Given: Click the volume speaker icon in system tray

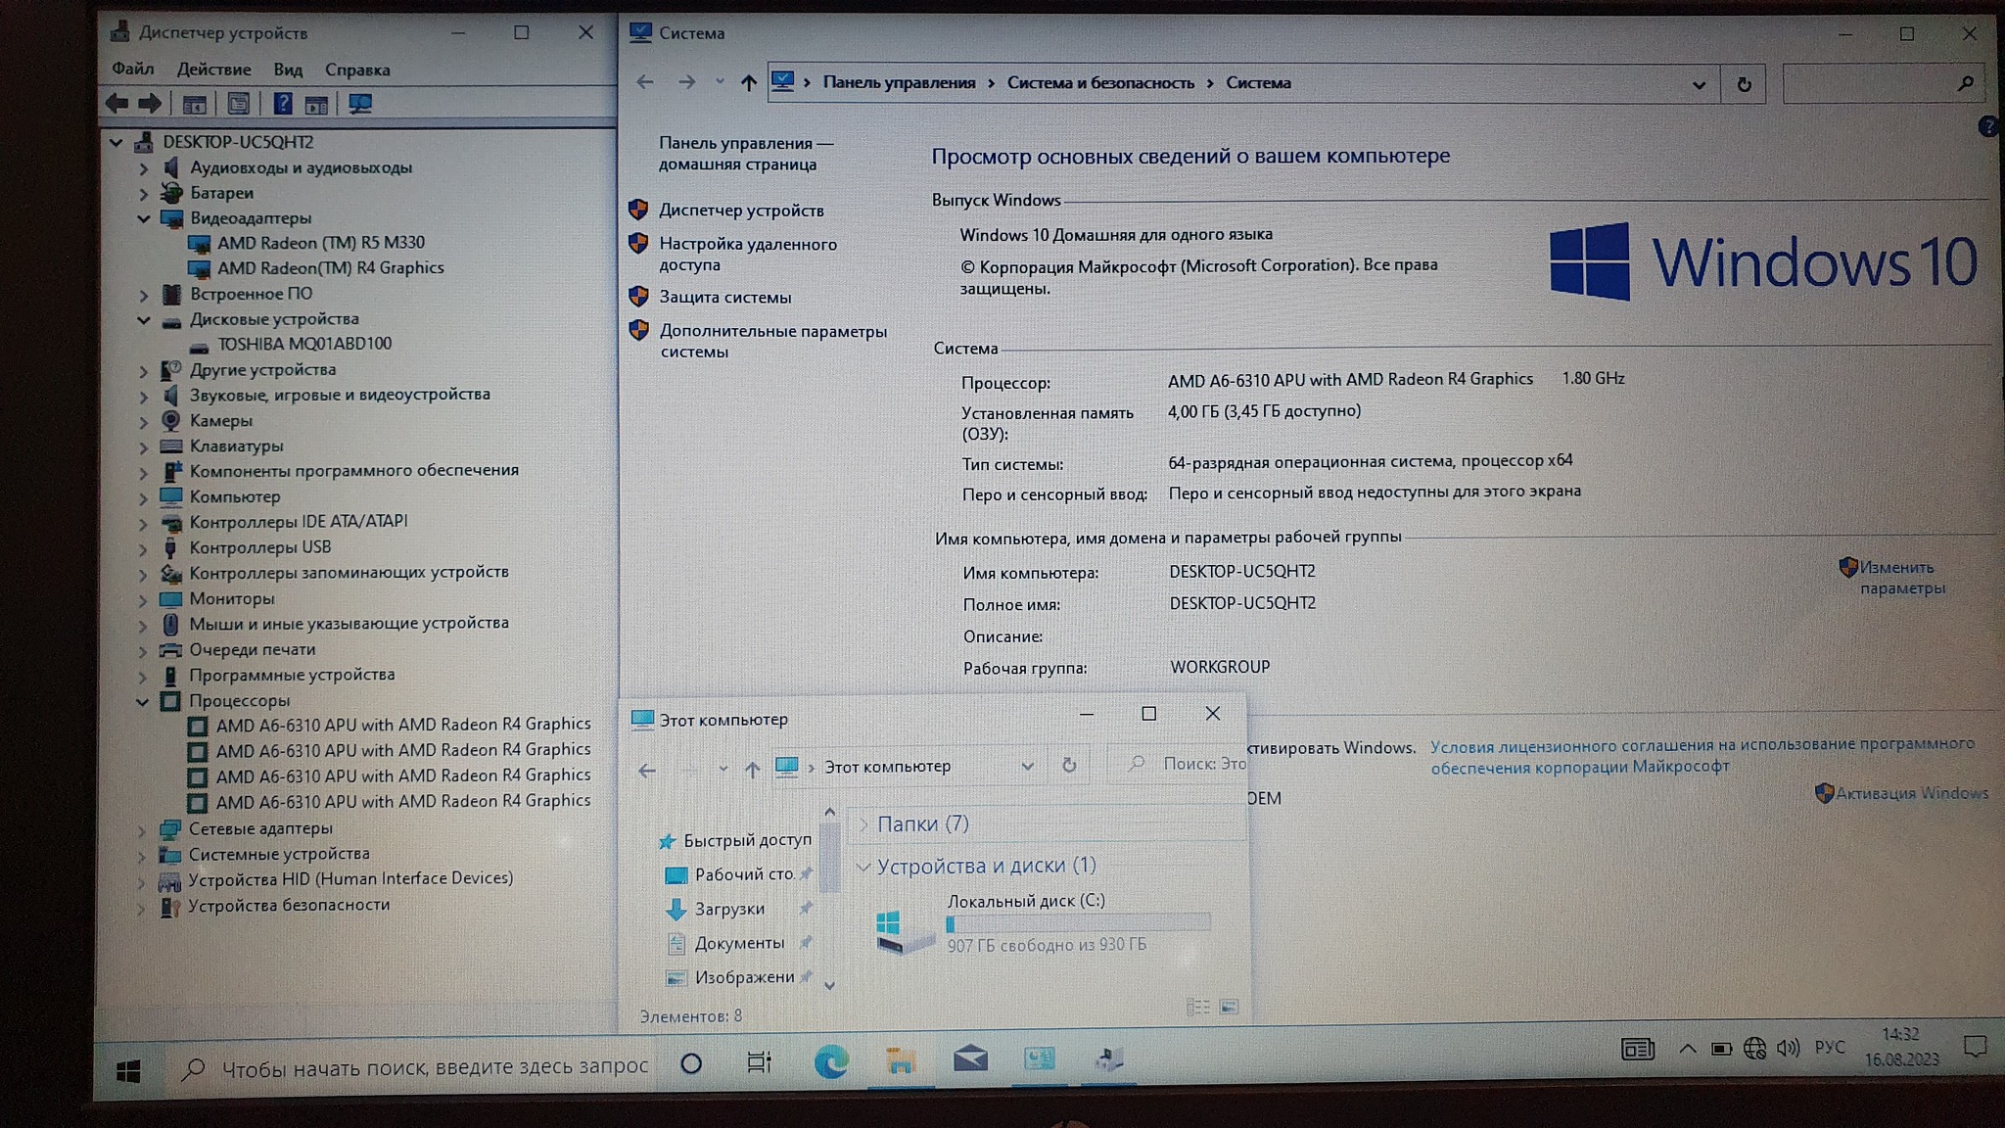Looking at the screenshot, I should pyautogui.click(x=1788, y=1049).
